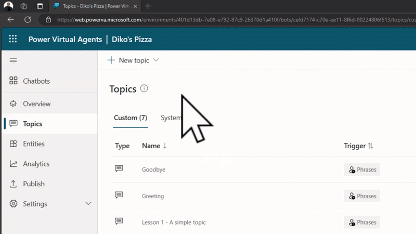The height and width of the screenshot is (234, 416).
Task: Expand the Settings submenu chevron
Action: (88, 203)
